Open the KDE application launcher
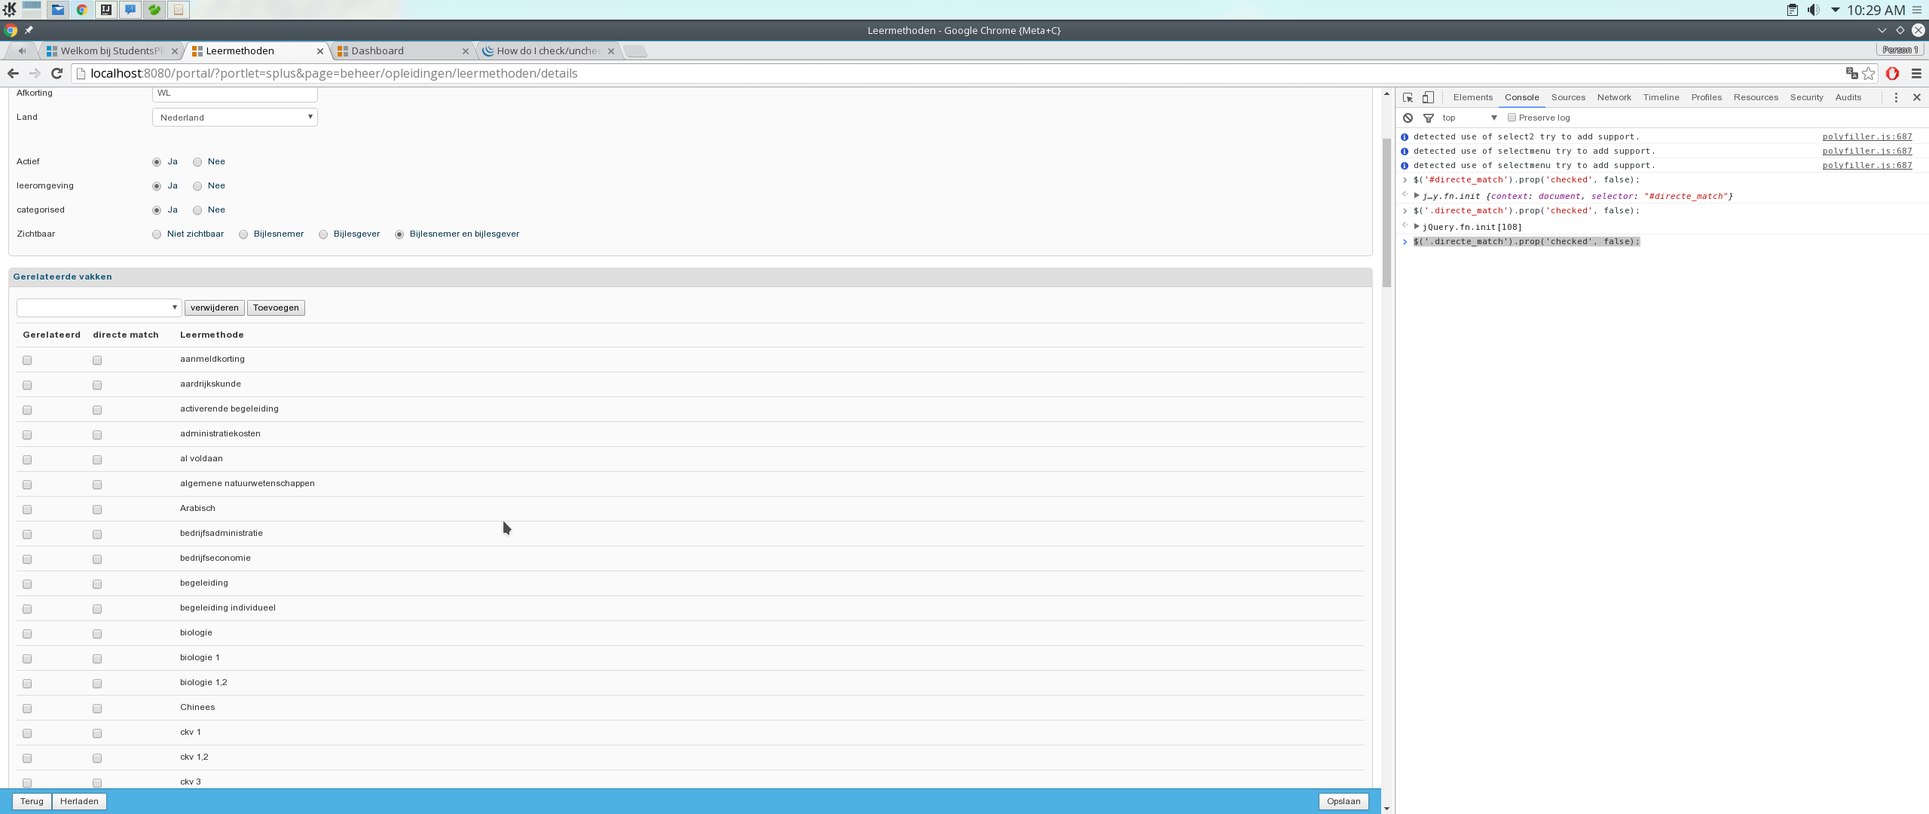 (10, 10)
